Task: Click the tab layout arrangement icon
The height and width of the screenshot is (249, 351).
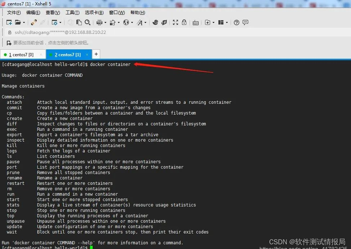Action: pos(221,22)
